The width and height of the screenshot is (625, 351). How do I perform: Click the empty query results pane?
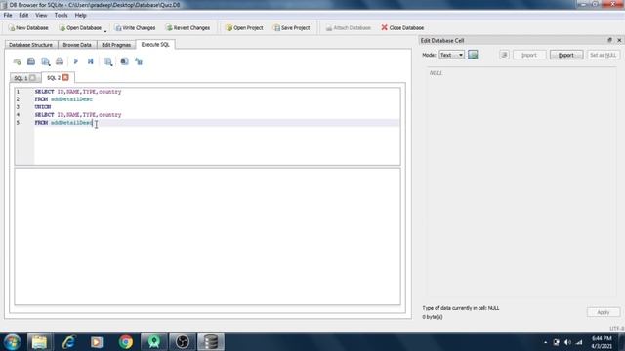207,236
